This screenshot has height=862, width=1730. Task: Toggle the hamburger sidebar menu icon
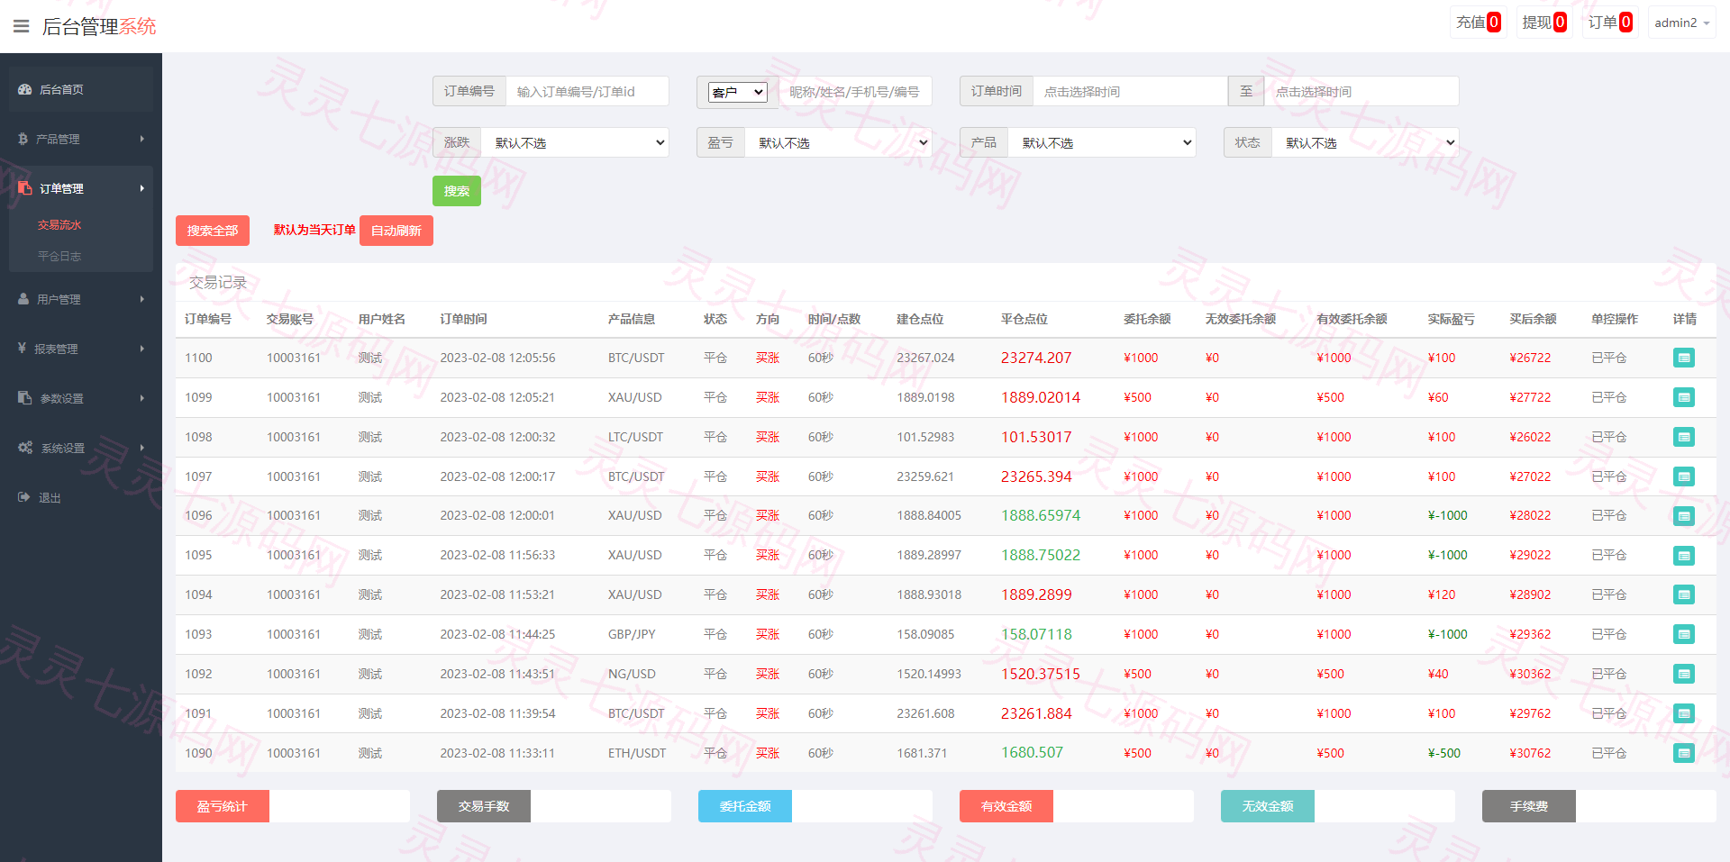22,26
